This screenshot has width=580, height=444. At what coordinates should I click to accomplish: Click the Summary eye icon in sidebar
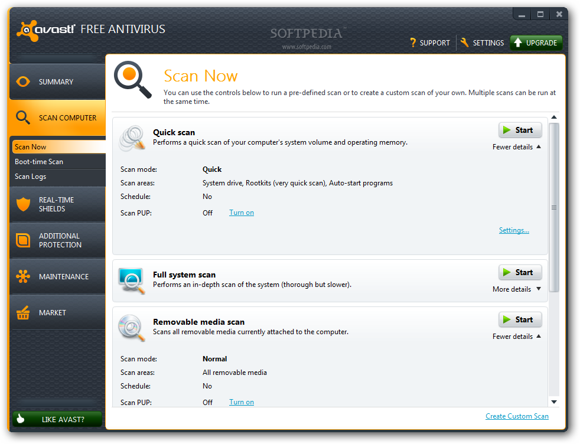(23, 82)
